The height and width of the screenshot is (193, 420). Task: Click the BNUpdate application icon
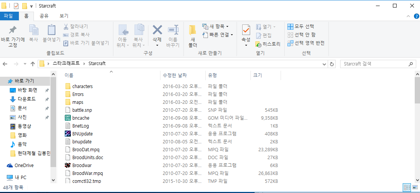click(x=68, y=134)
